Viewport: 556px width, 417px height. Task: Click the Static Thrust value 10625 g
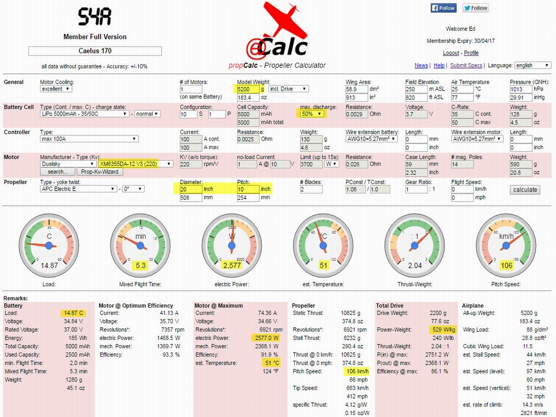[351, 313]
